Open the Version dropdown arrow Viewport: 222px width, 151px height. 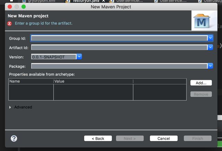coord(79,57)
